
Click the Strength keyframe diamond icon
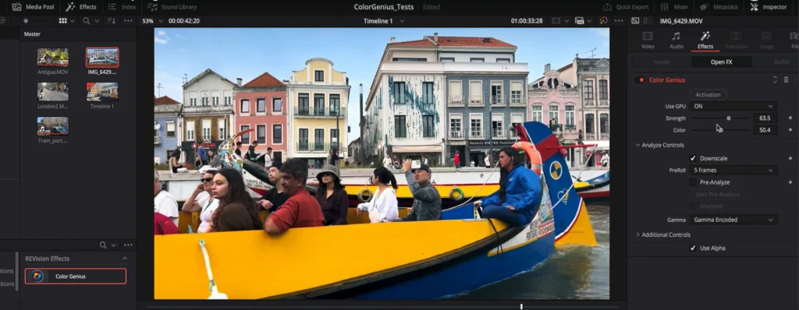point(790,118)
